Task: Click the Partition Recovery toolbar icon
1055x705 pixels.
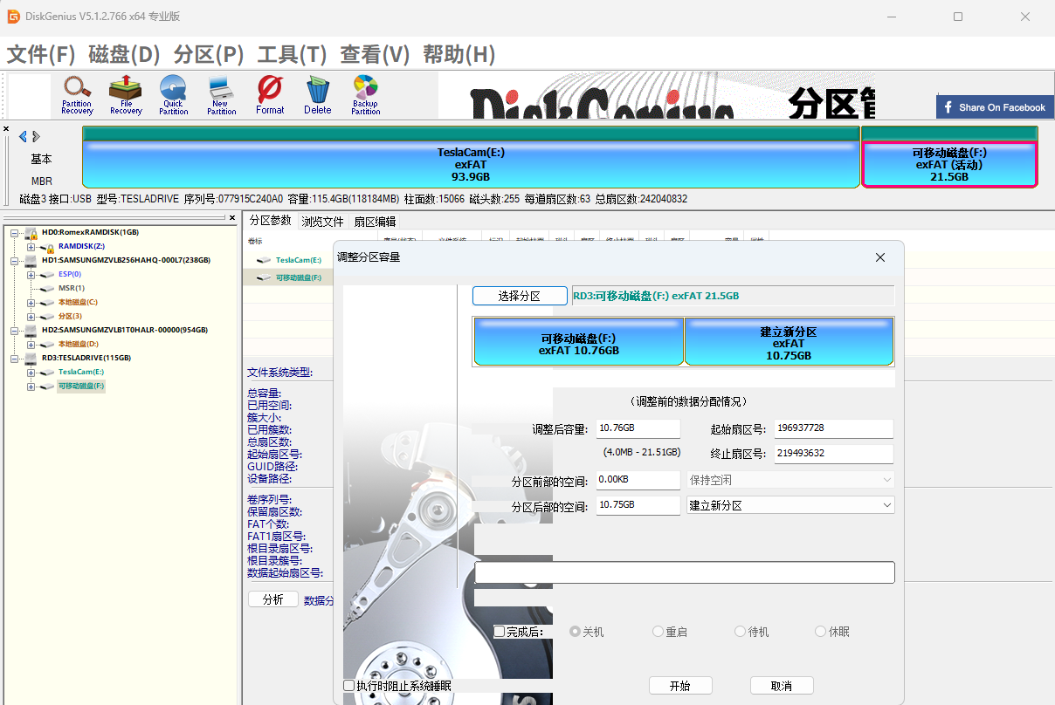Action: pos(77,94)
